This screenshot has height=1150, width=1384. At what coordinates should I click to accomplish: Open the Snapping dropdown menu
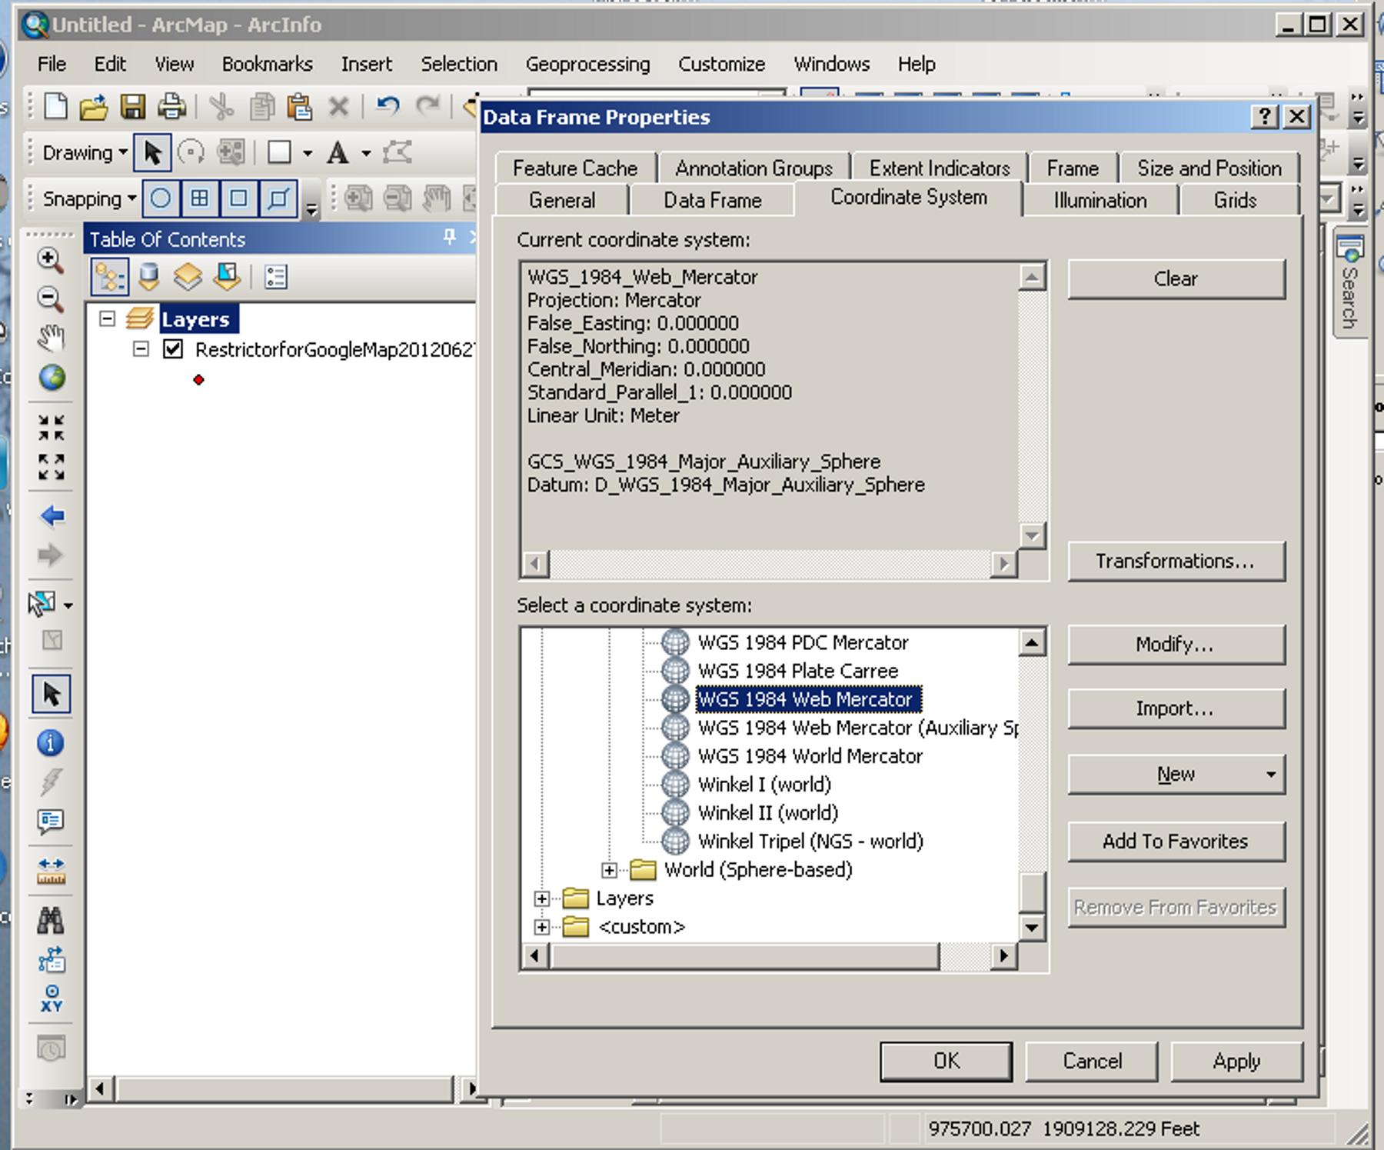[89, 199]
